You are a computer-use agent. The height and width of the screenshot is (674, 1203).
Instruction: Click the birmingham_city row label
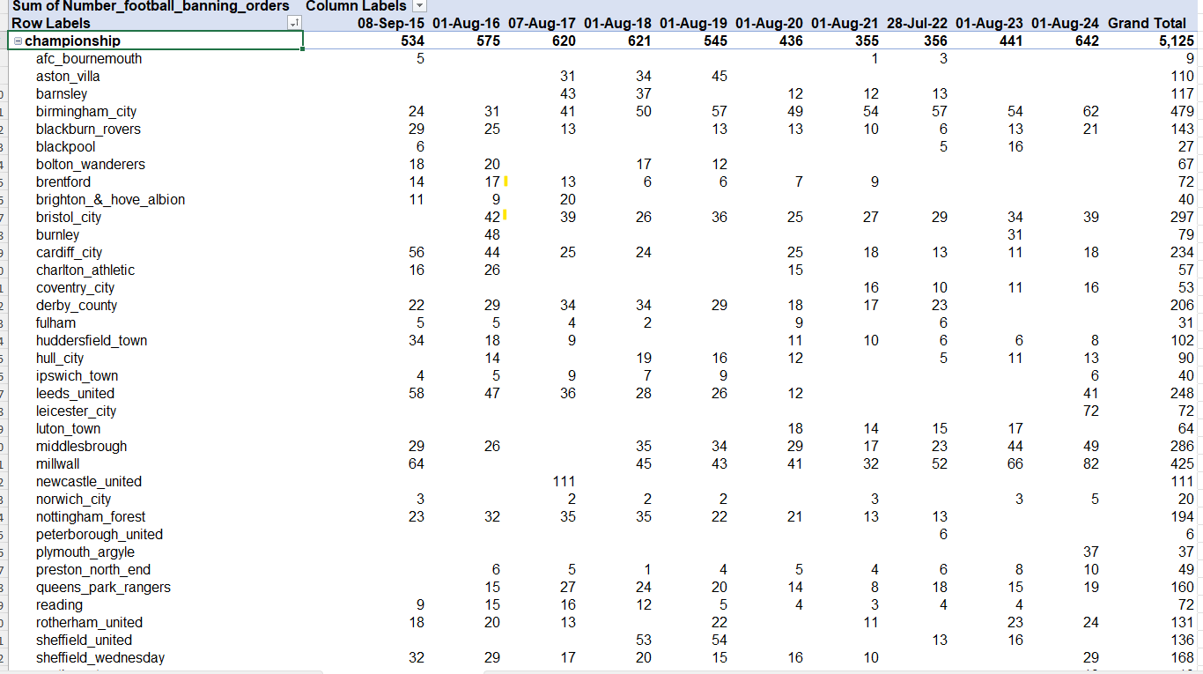[x=86, y=112]
